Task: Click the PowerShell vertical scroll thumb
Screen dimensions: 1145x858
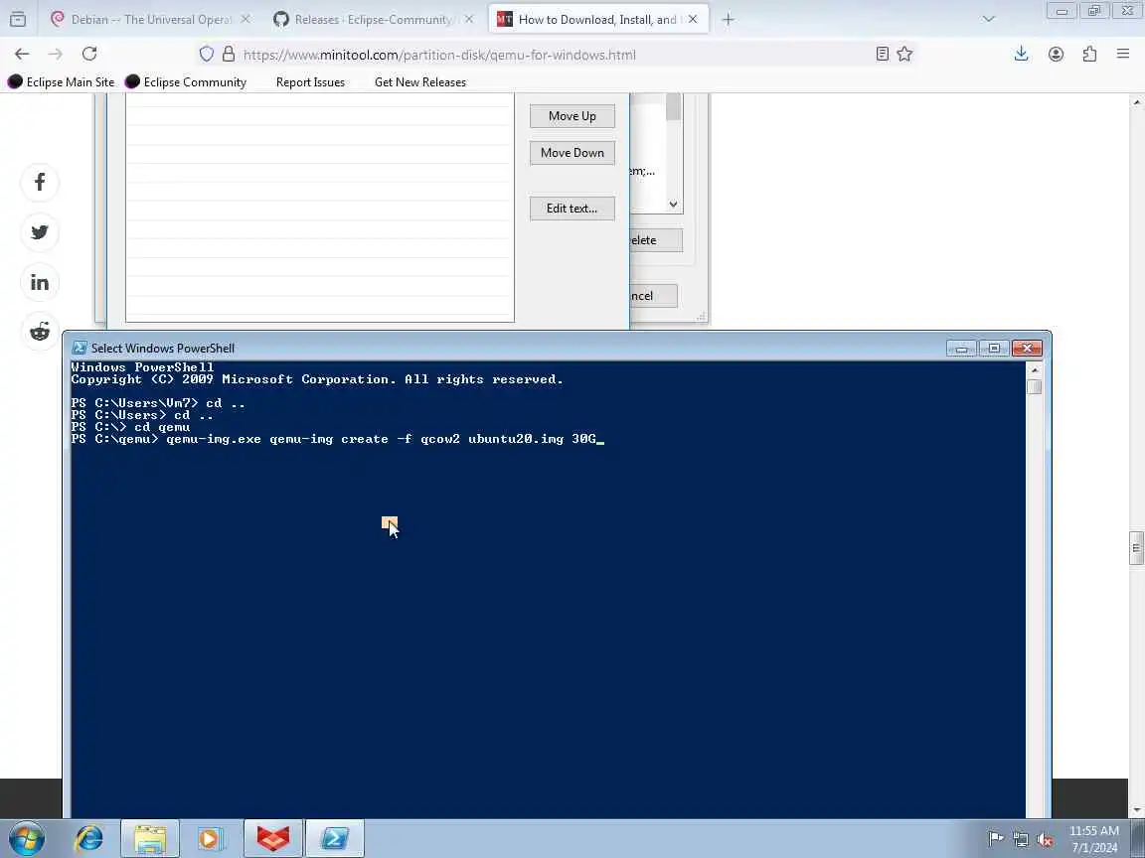Action: [1034, 386]
